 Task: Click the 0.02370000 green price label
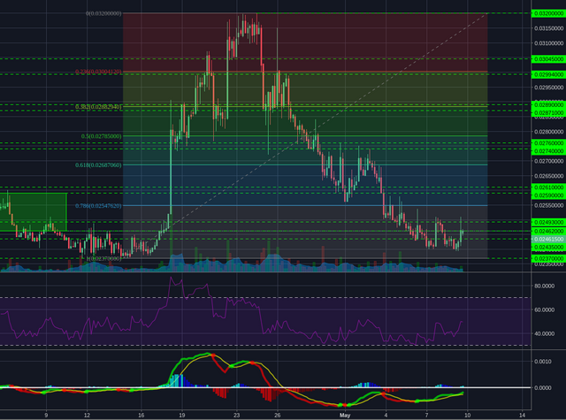(x=548, y=259)
